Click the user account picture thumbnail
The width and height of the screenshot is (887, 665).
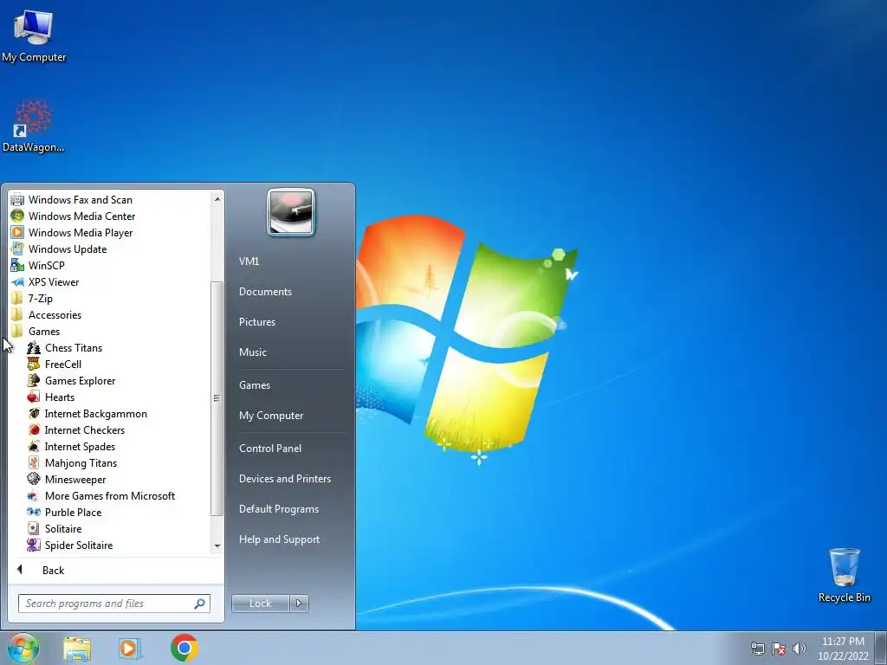tap(291, 212)
